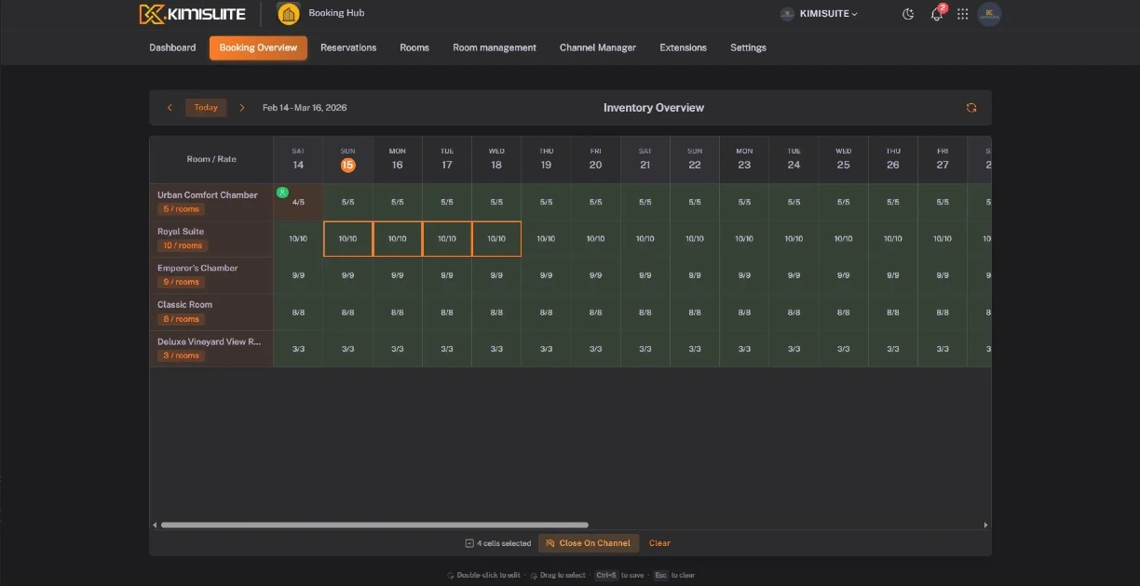The height and width of the screenshot is (586, 1140).
Task: Open the Reservations tab
Action: (348, 47)
